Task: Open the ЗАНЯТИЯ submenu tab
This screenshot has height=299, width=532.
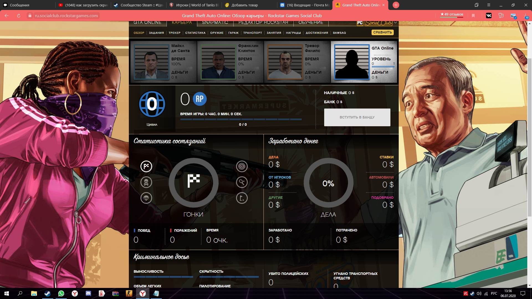Action: pos(274,33)
